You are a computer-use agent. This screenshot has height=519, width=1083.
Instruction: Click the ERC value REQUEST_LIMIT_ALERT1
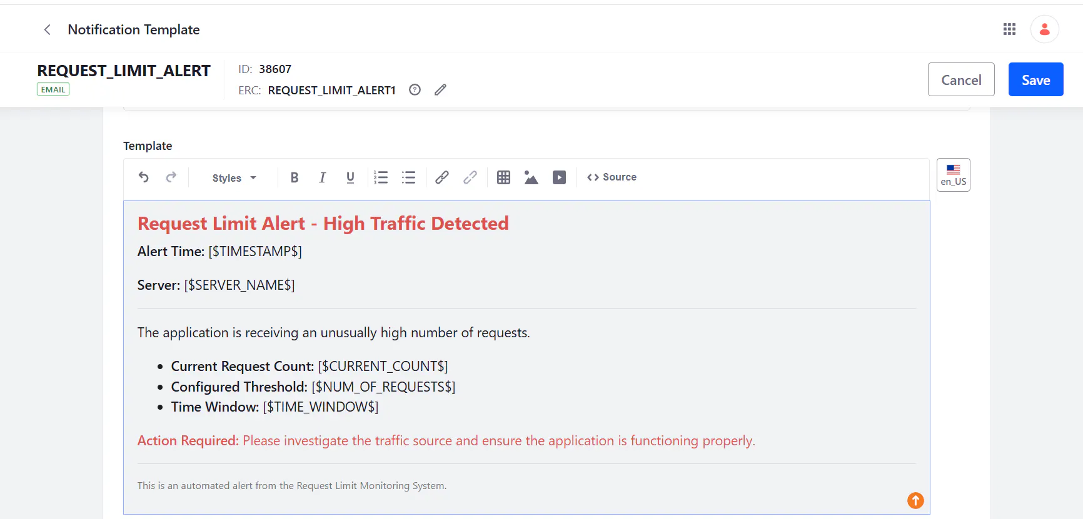click(x=332, y=91)
